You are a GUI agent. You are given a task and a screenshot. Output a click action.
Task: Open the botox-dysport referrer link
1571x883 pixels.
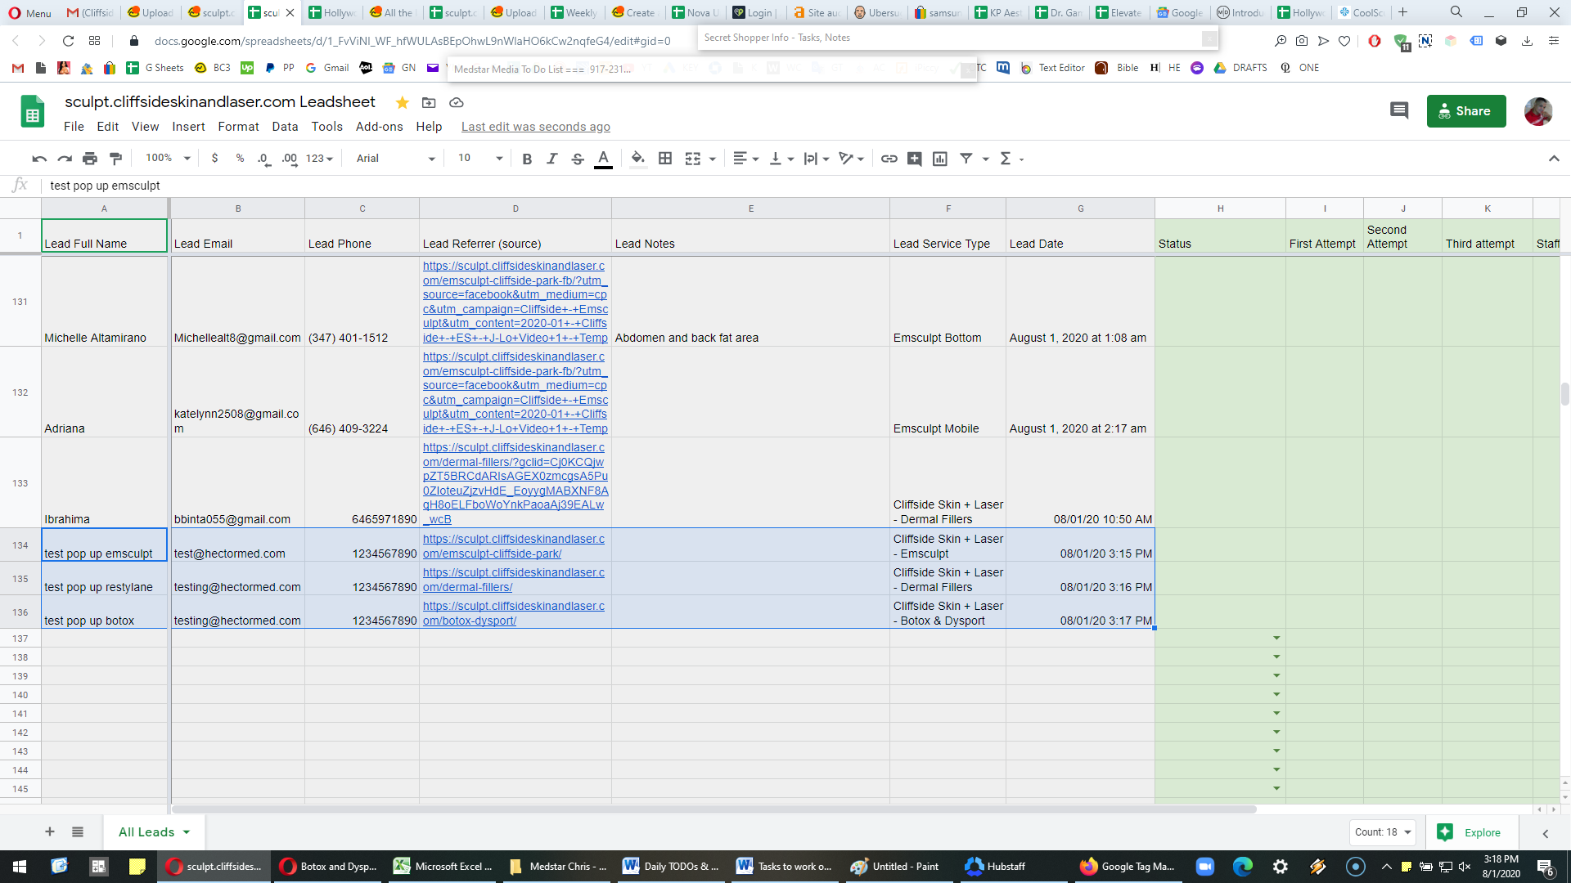coord(514,613)
